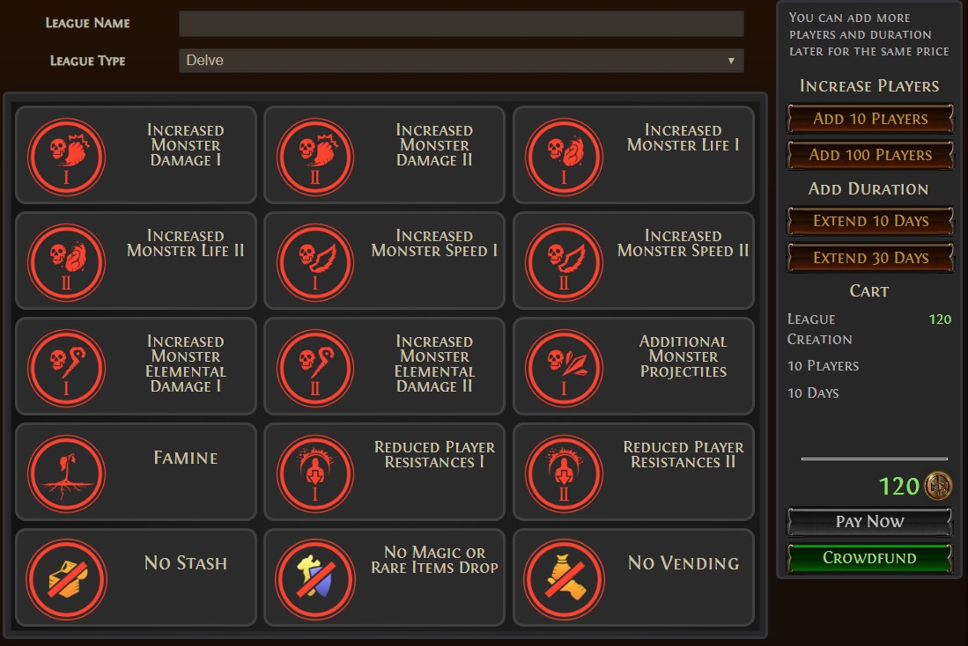Click the 'Increased Monster Speed I' label

[x=434, y=243]
